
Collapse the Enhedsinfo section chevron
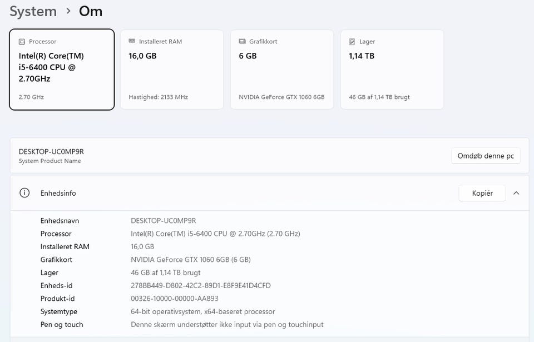point(516,193)
